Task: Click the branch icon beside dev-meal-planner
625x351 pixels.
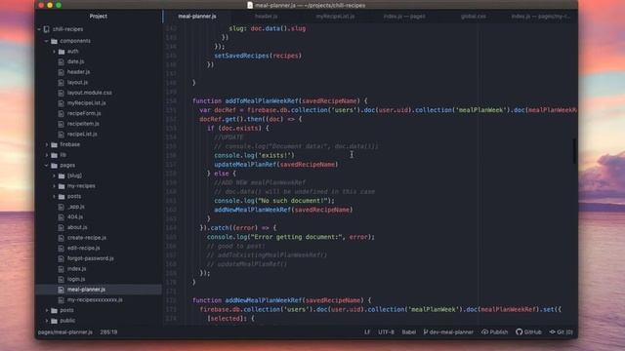Action: (426, 331)
